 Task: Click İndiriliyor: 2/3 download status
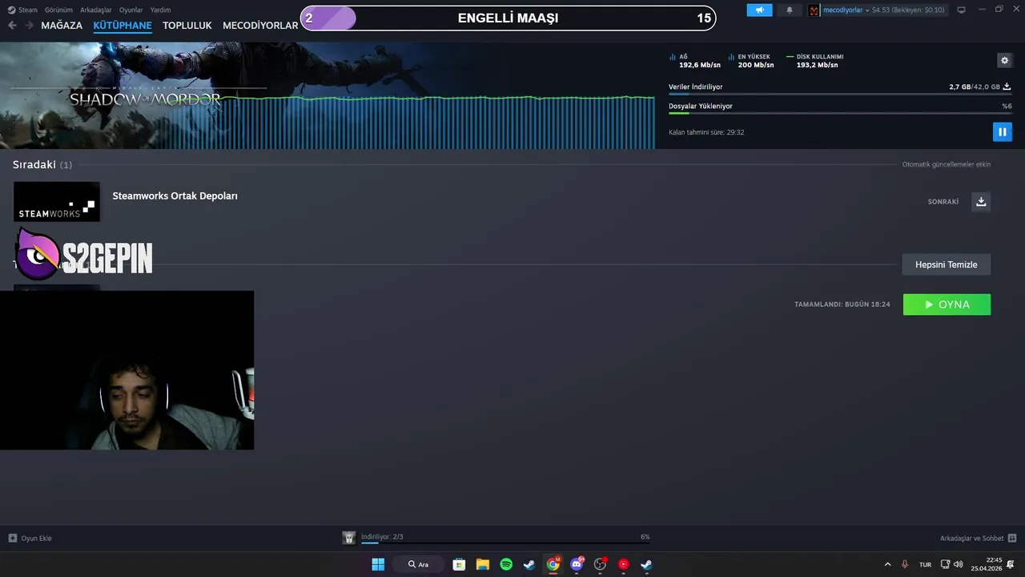[x=382, y=536]
